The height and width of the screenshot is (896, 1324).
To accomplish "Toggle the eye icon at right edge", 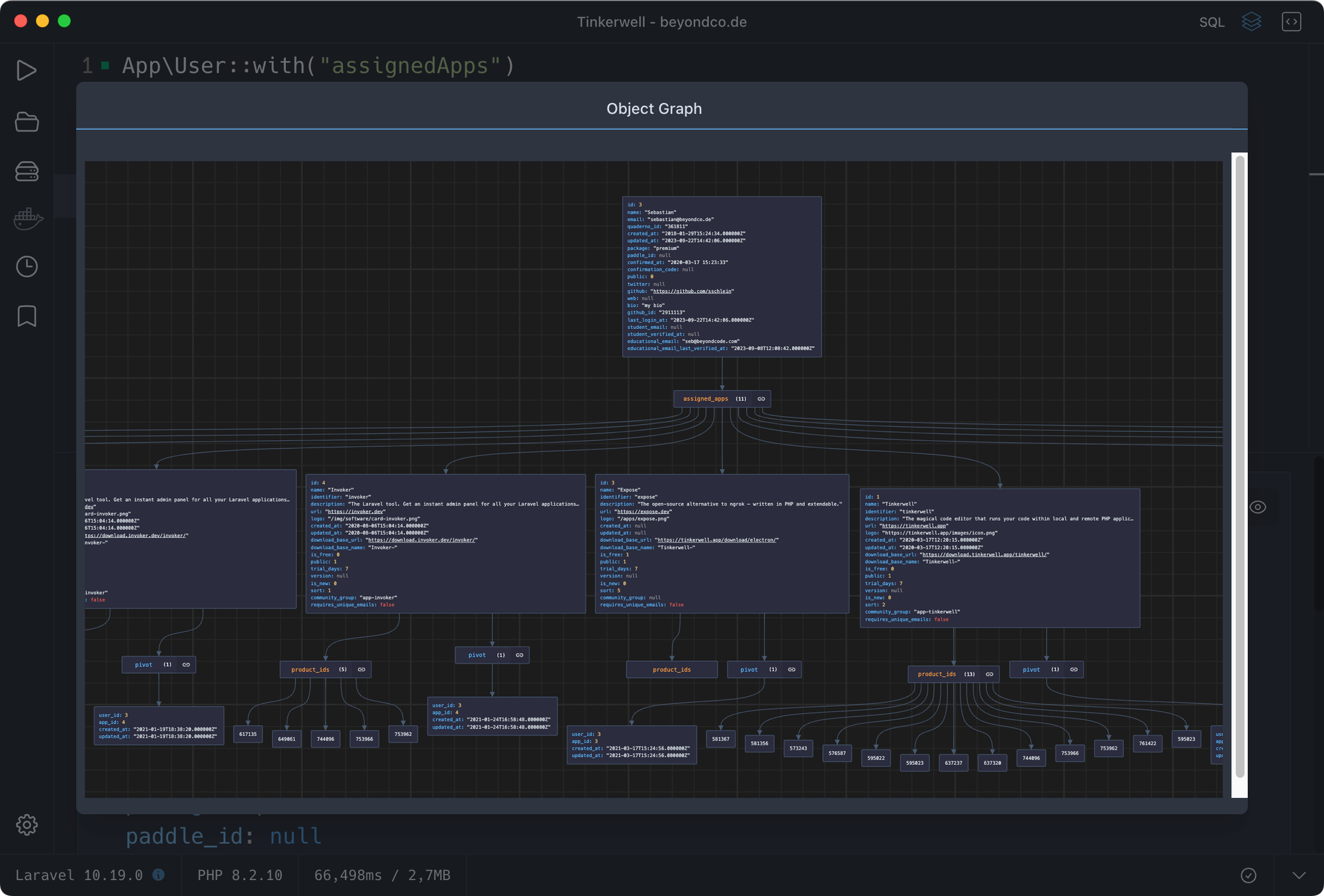I will 1258,507.
